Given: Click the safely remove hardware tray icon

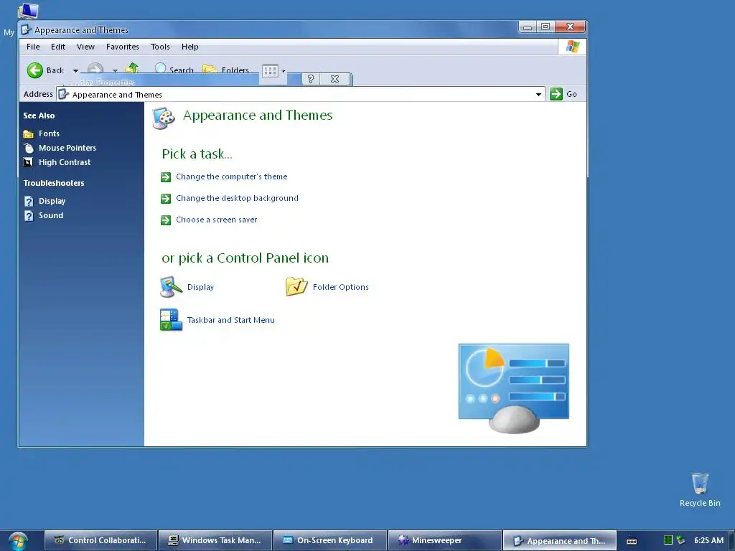Looking at the screenshot, I should click(680, 540).
